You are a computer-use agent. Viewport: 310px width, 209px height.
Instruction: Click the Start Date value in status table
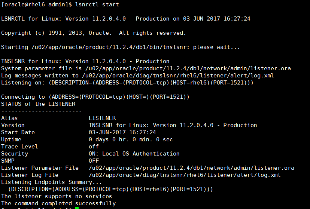point(122,132)
